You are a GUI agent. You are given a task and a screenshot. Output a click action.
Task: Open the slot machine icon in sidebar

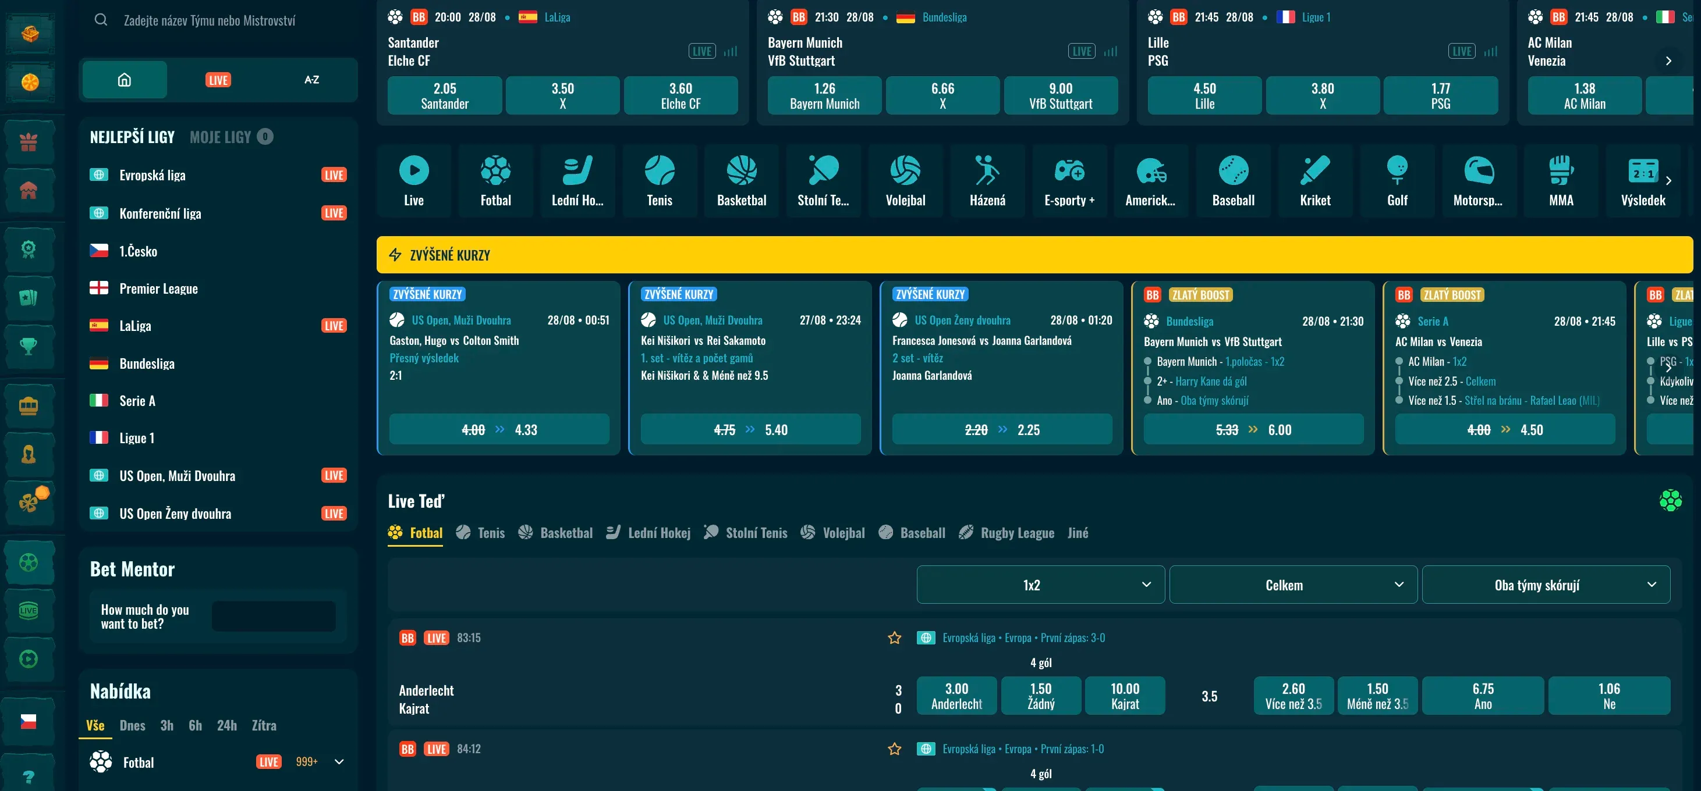click(x=29, y=406)
